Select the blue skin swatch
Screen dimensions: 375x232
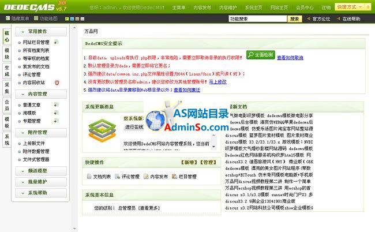coord(72,19)
